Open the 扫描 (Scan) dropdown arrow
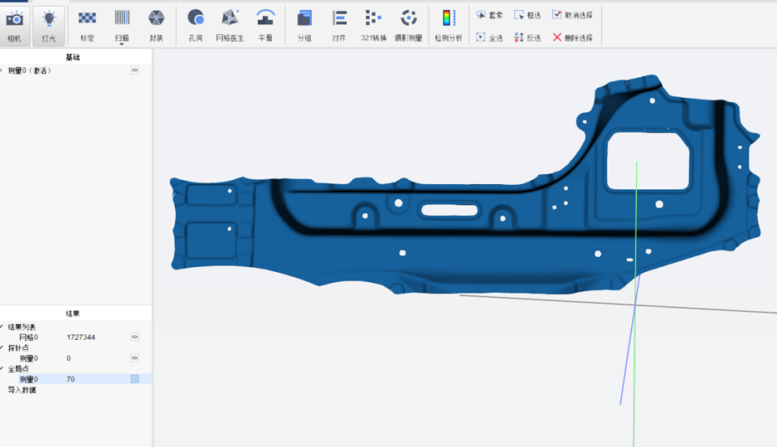This screenshot has width=777, height=447. tap(122, 44)
